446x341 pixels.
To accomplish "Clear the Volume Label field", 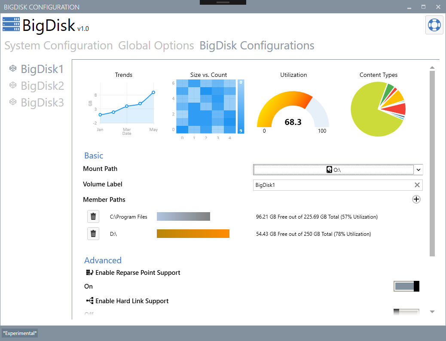I will tap(417, 185).
